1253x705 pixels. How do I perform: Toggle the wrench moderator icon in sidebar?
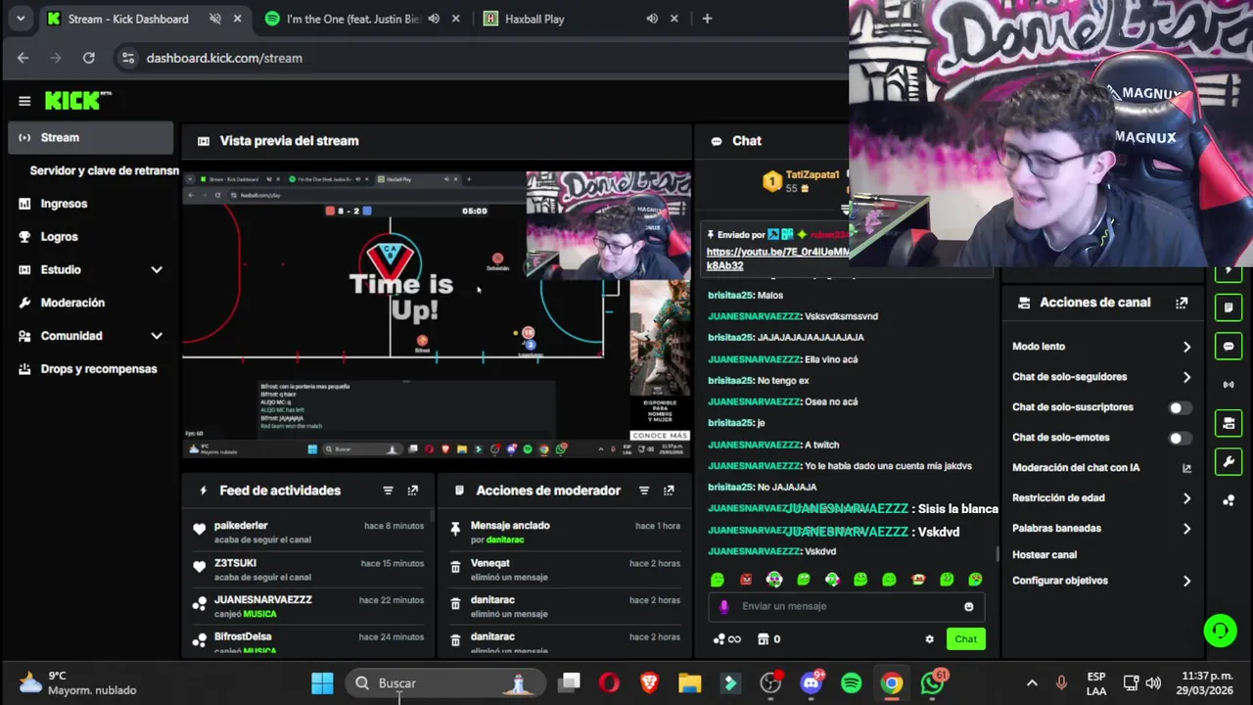click(x=1229, y=461)
